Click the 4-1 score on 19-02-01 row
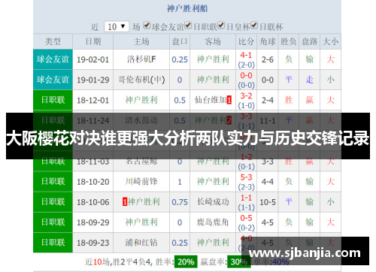 (246, 55)
